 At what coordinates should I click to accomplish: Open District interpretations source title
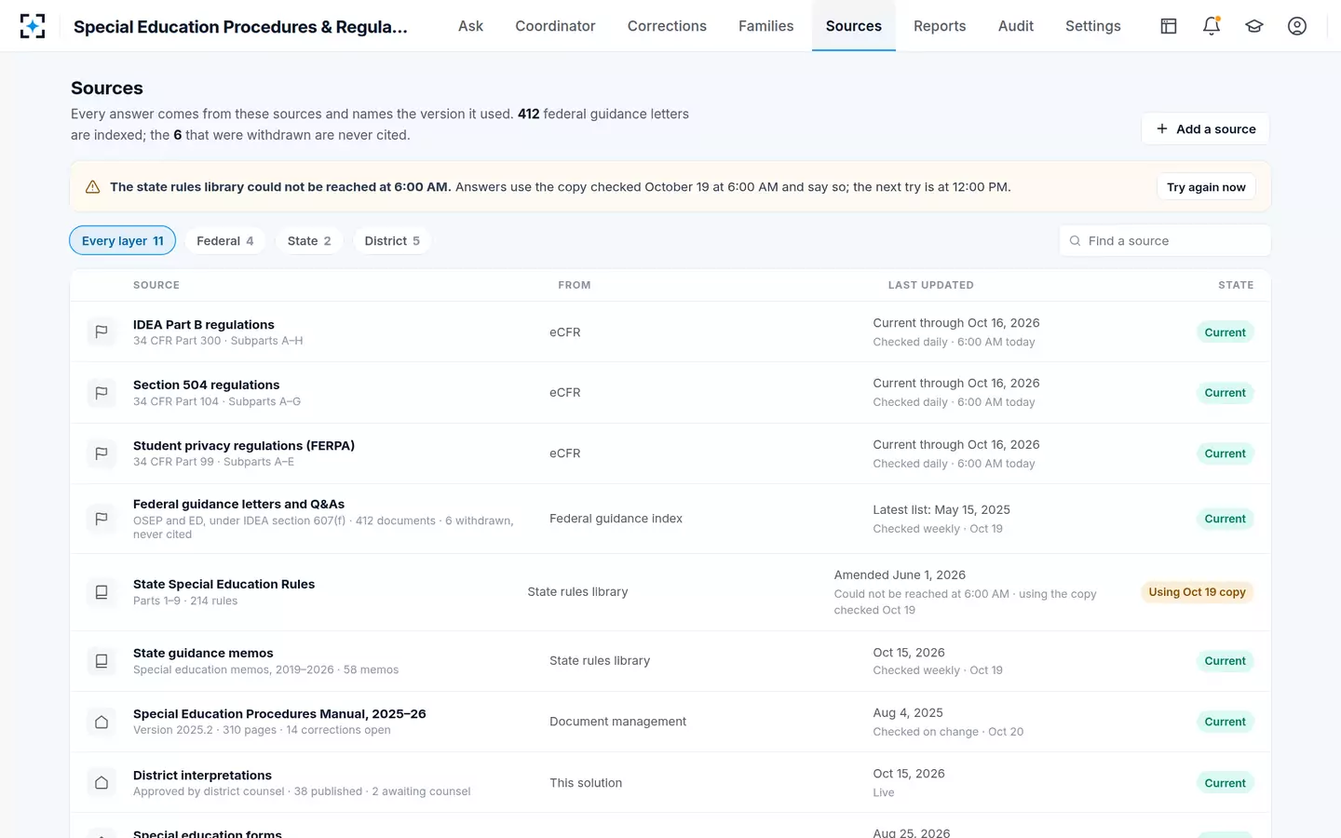(203, 776)
